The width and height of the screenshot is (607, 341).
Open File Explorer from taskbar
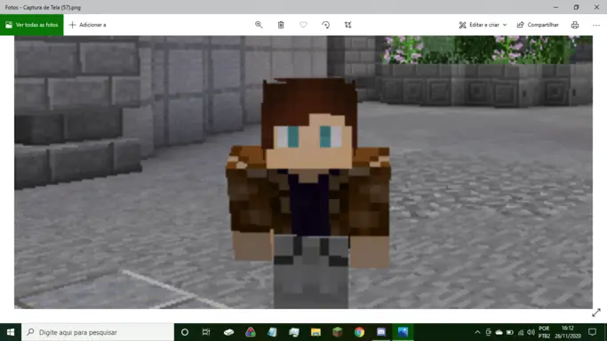point(315,332)
